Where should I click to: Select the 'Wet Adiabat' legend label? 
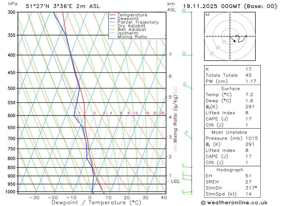point(132,30)
